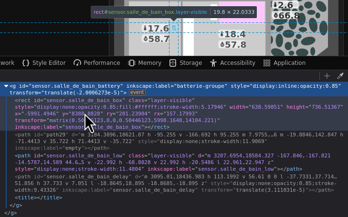Click the Application grid icon
The width and height of the screenshot is (348, 217).
click(267, 63)
